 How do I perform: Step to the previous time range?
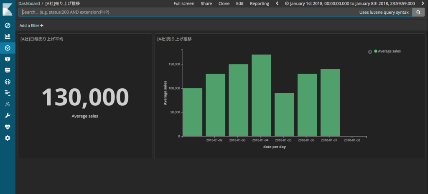click(278, 3)
